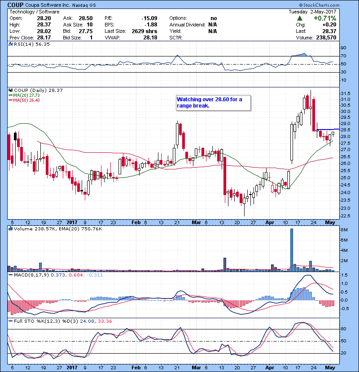Screen dimensions: 359x372
Task: Click the SCTR label
Action: [176, 38]
